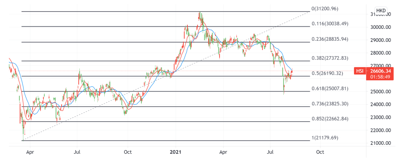Select the 0.382(27372.83) retracement label
The height and width of the screenshot is (166, 402).
[x=330, y=58]
